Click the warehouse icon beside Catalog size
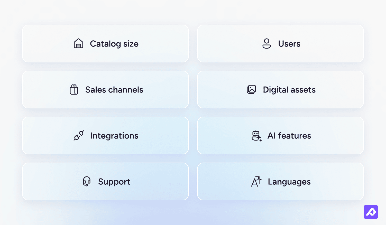Image resolution: width=386 pixels, height=225 pixels. coord(78,43)
